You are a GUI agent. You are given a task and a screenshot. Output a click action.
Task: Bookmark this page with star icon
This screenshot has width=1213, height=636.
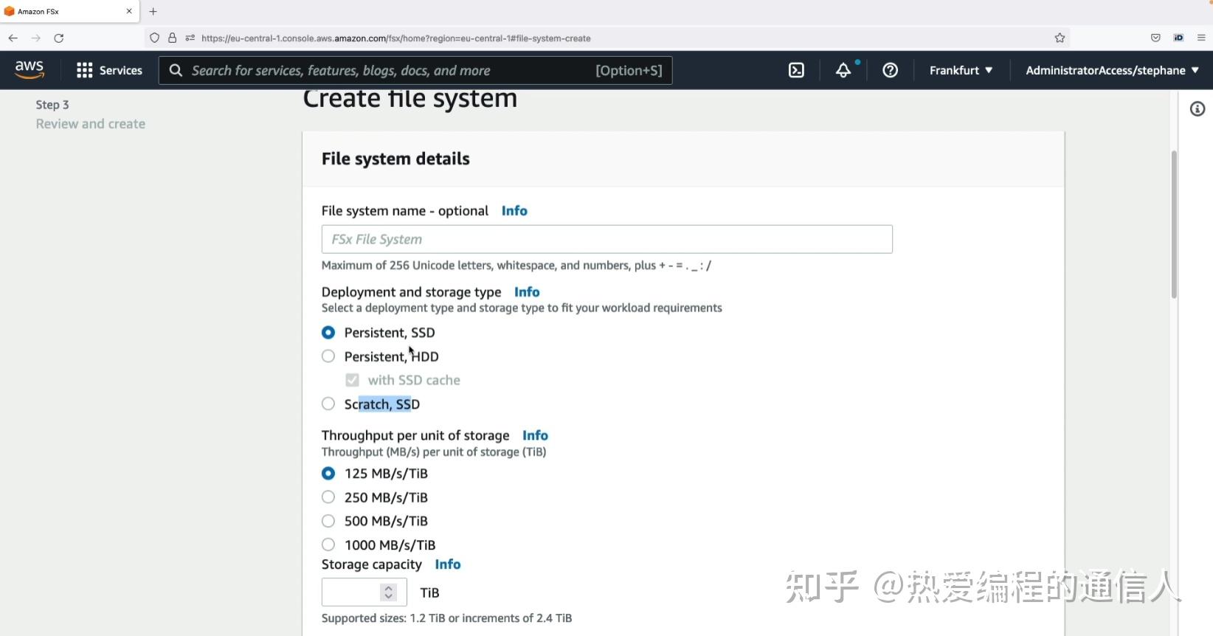pos(1060,38)
